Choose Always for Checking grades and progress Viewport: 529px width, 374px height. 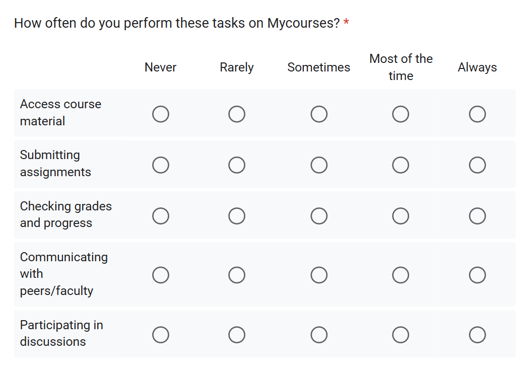[477, 216]
